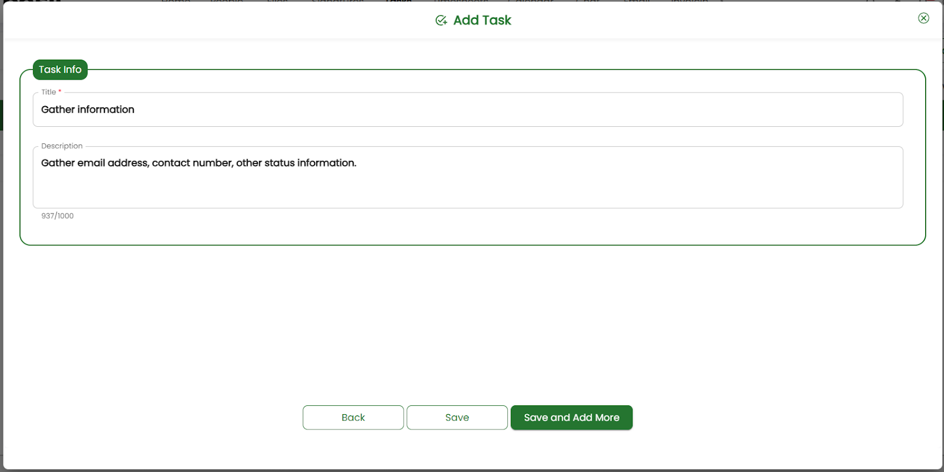
Task: Click the 937/1000 character counter
Action: (x=57, y=216)
